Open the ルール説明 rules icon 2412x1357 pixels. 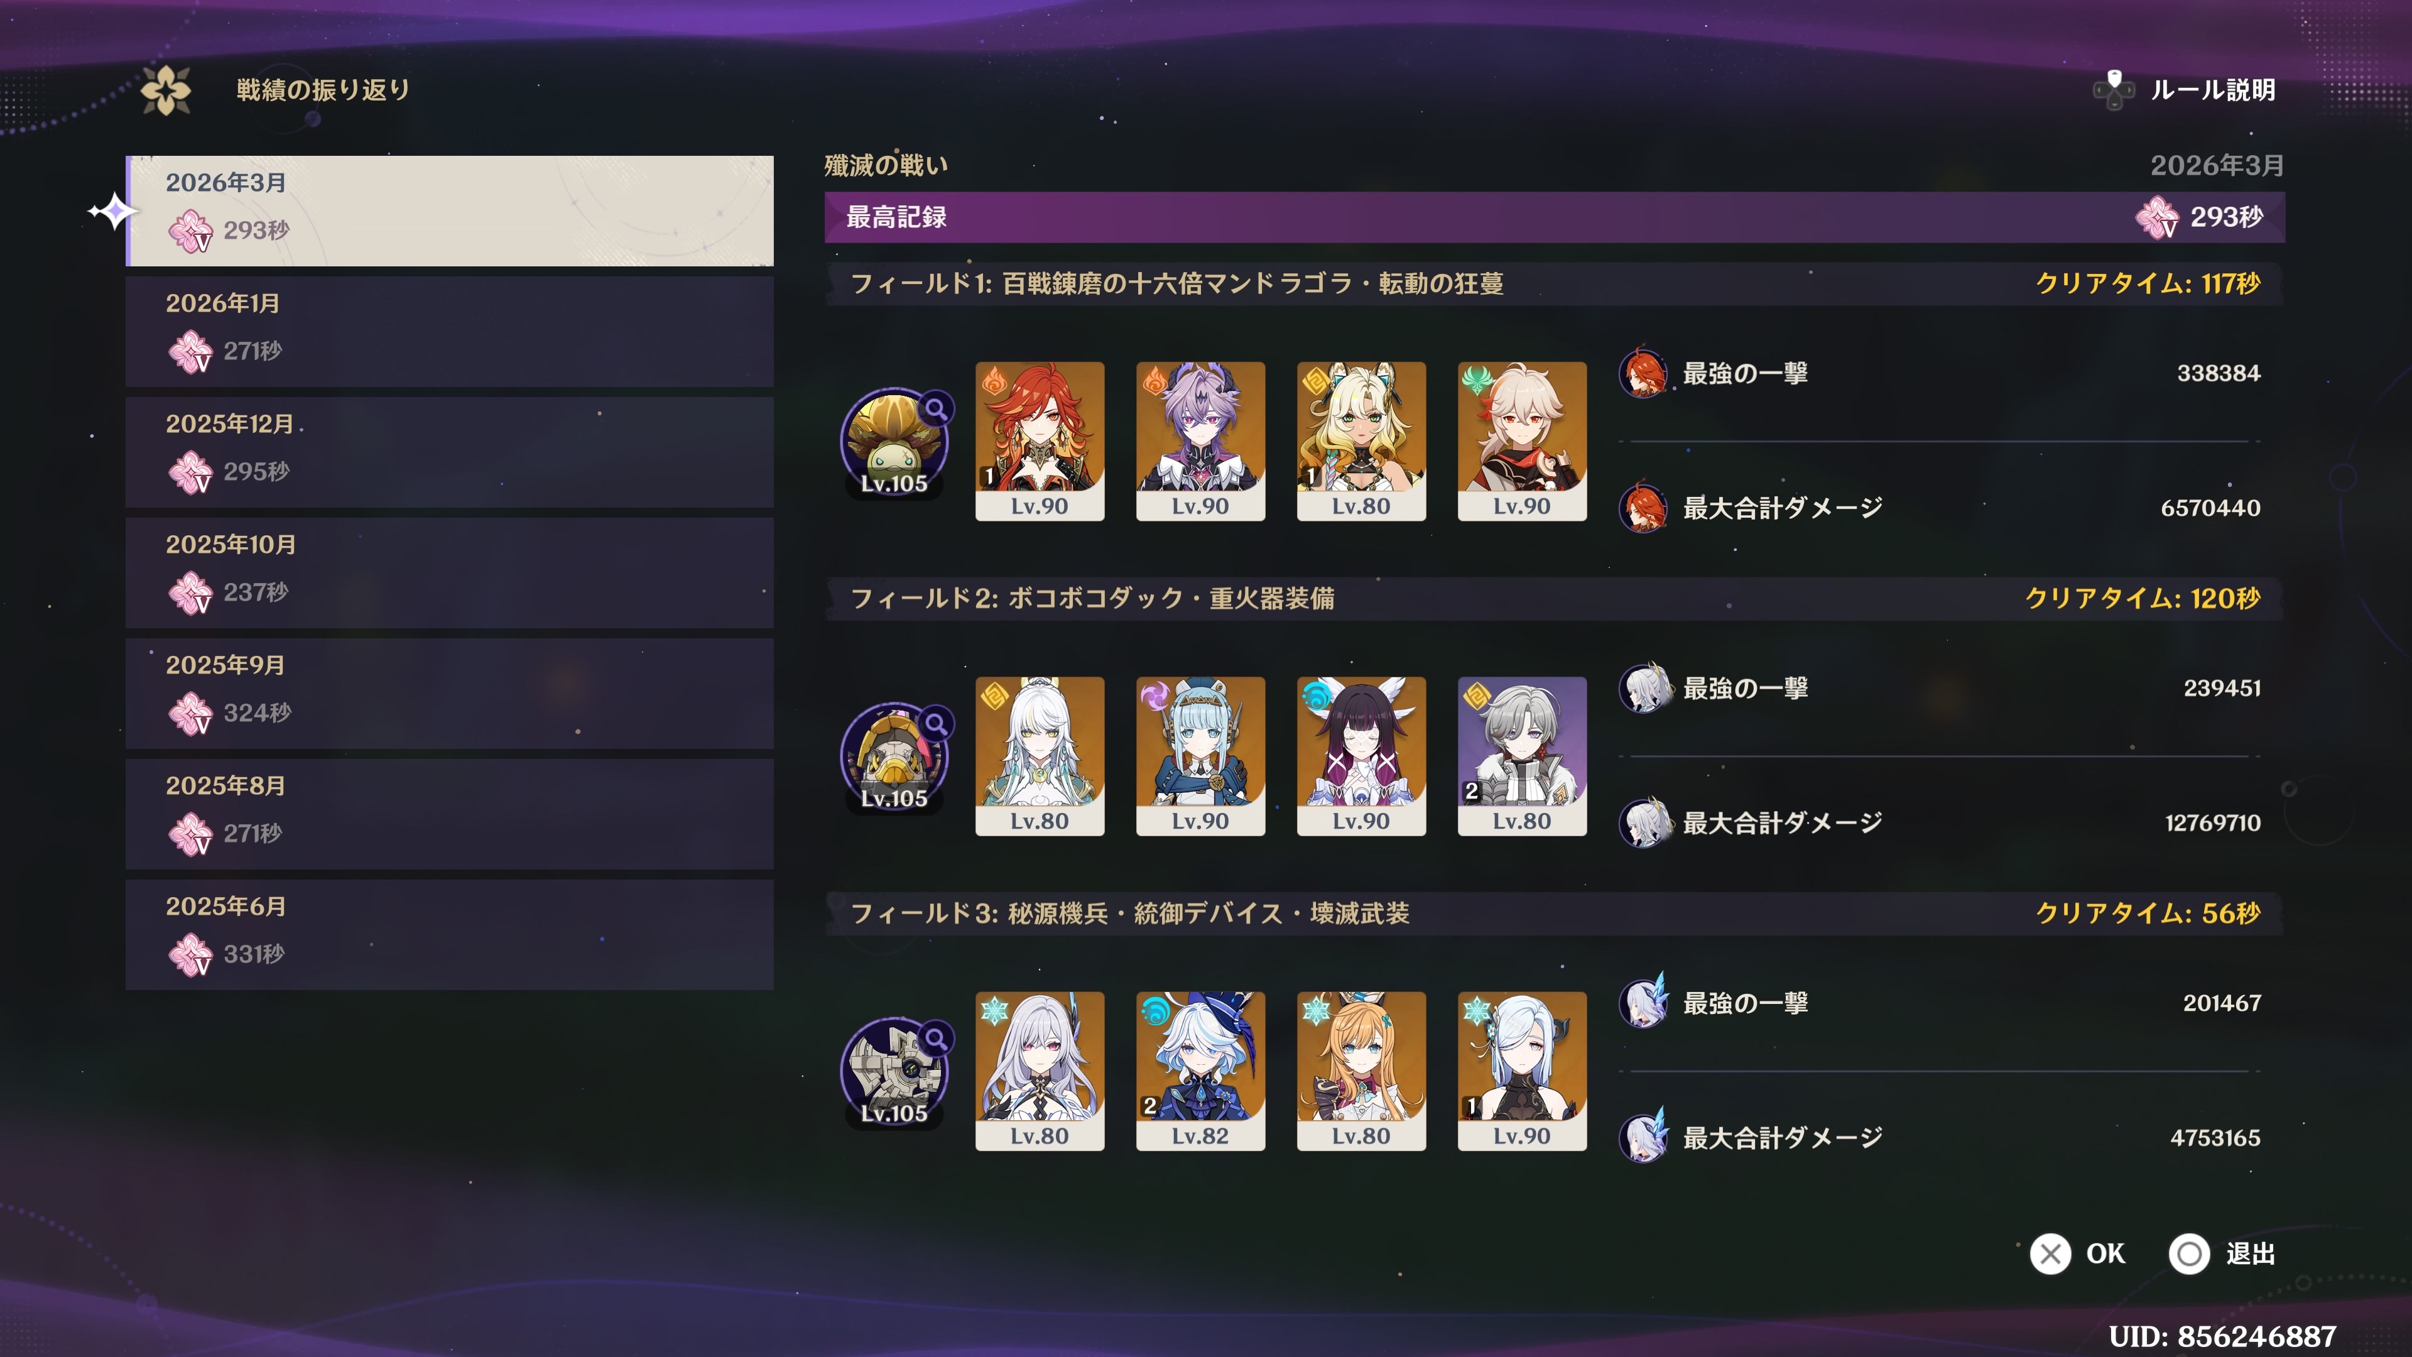point(2113,90)
